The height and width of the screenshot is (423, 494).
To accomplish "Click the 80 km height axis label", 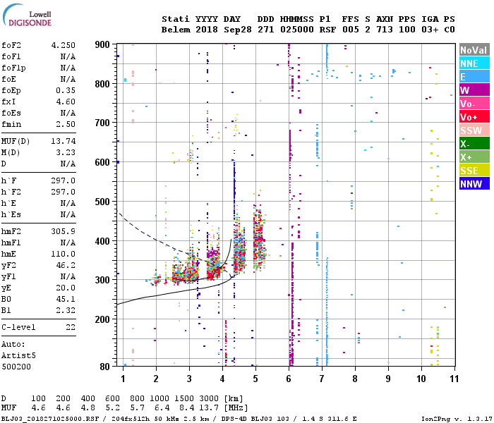I will point(105,367).
